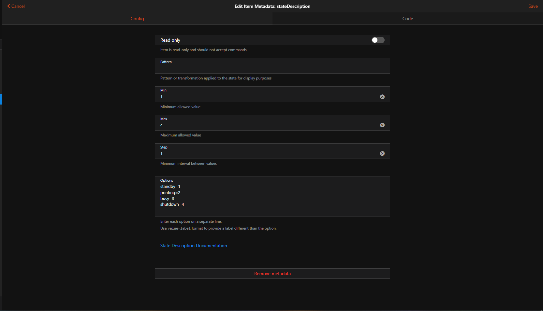
Task: Place cursor on the shutdown=4 option line
Action: (x=172, y=205)
